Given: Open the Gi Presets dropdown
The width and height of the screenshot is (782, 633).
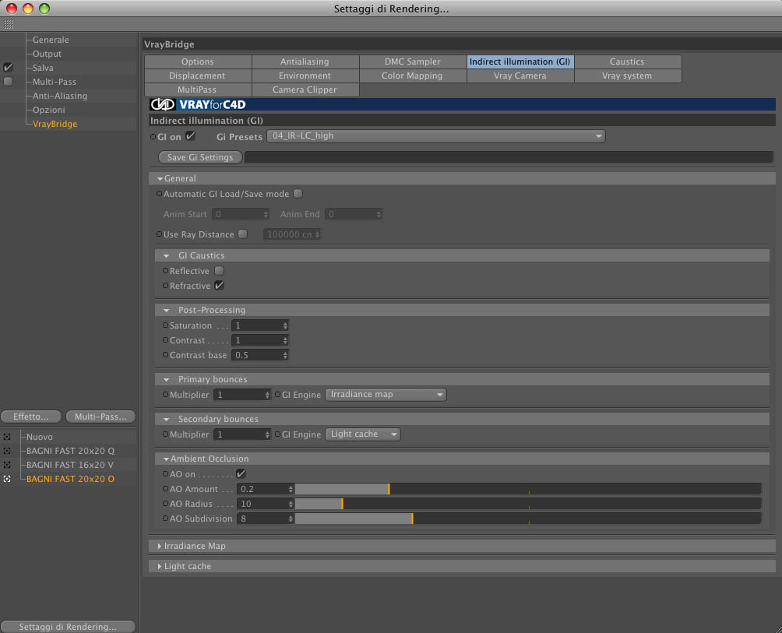Looking at the screenshot, I should [x=436, y=136].
